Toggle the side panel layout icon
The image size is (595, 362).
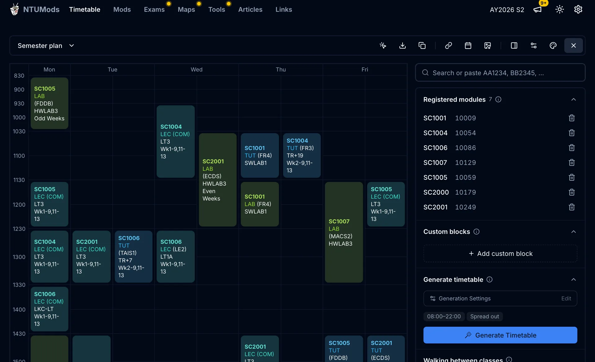tap(514, 45)
